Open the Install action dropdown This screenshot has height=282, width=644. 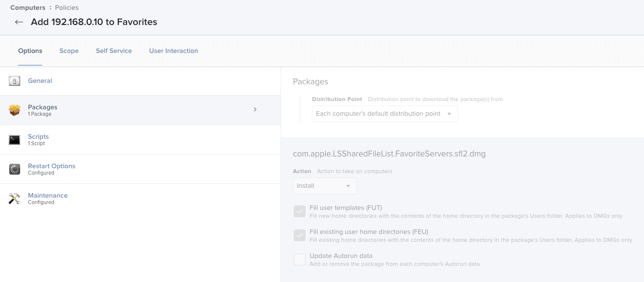[x=325, y=186]
